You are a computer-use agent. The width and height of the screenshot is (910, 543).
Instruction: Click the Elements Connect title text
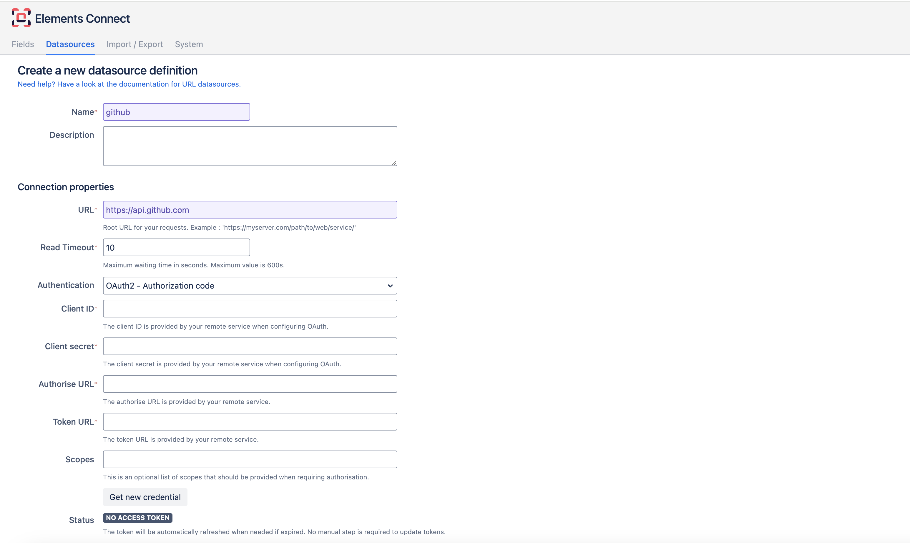[x=82, y=19]
